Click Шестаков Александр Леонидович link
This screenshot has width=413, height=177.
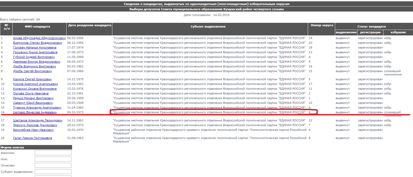click(x=38, y=120)
